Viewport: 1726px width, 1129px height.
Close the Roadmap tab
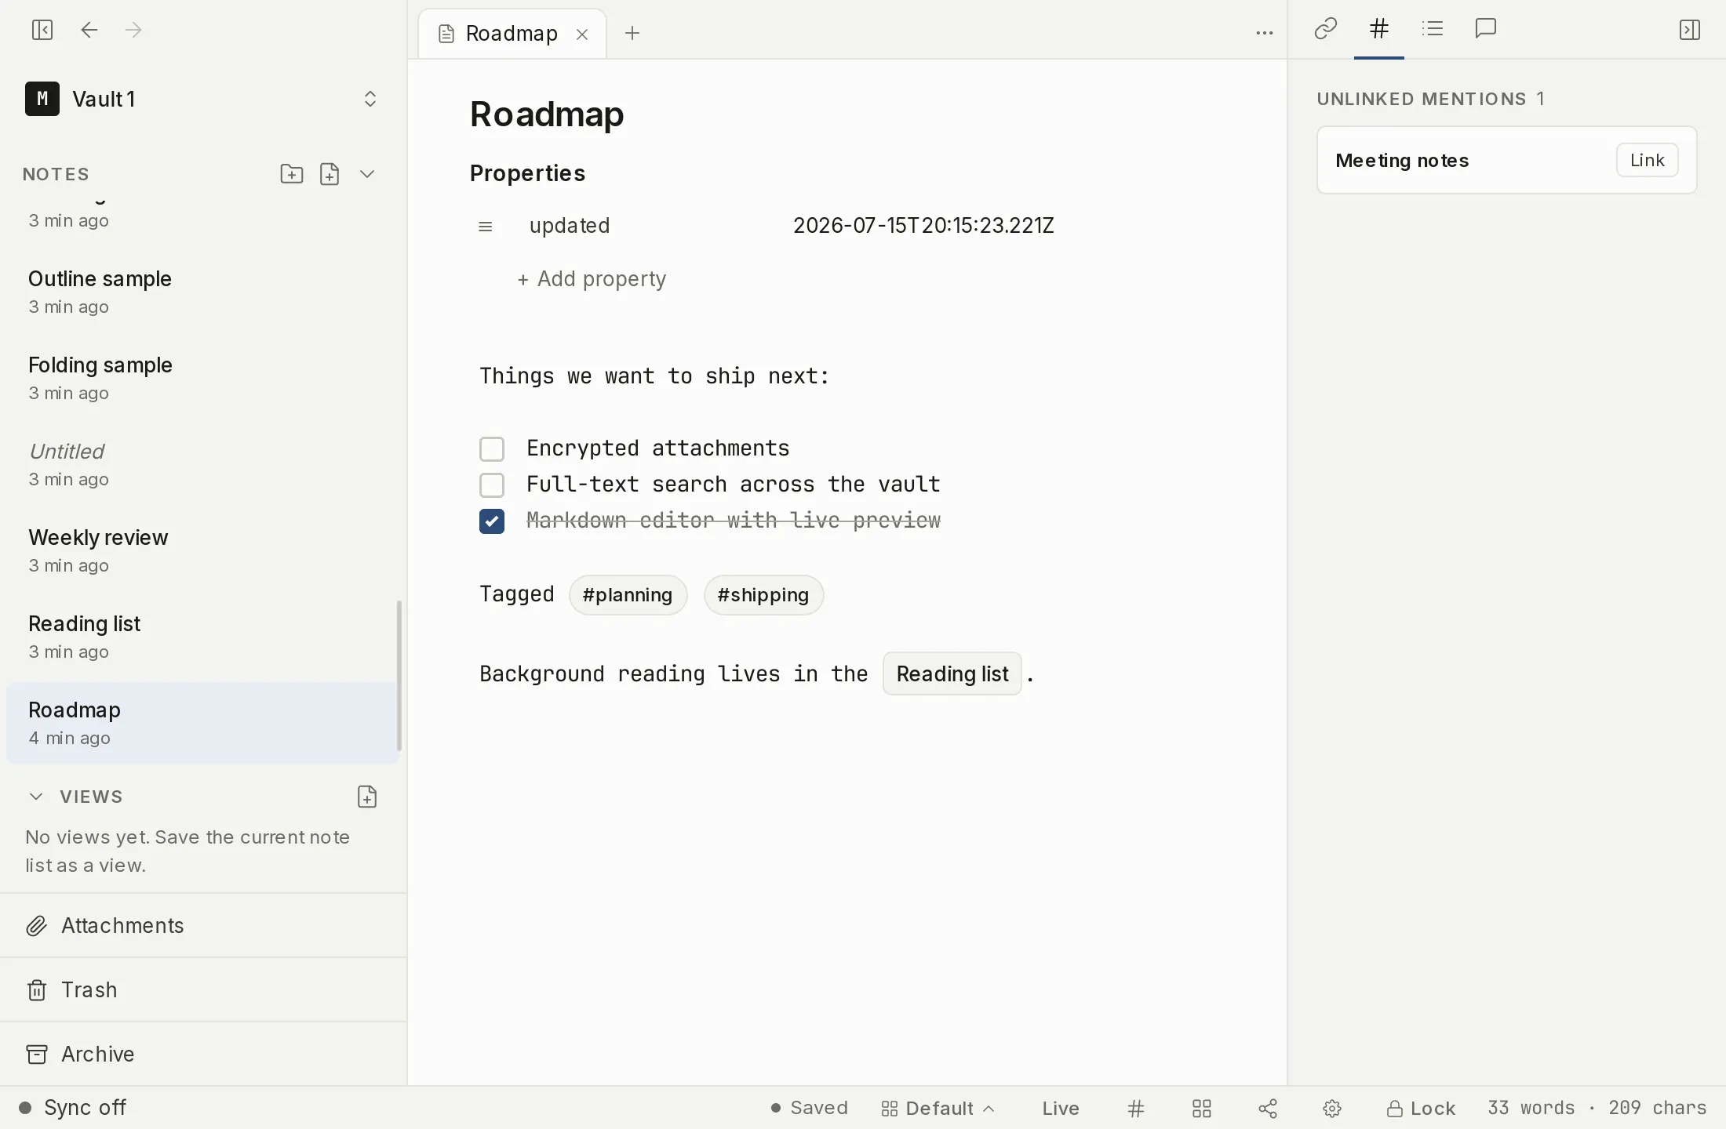click(582, 34)
